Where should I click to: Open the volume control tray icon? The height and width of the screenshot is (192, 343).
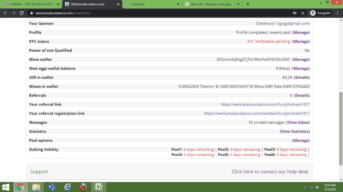318,187
